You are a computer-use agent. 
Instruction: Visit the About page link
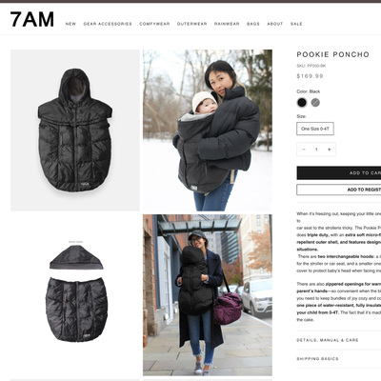click(275, 24)
